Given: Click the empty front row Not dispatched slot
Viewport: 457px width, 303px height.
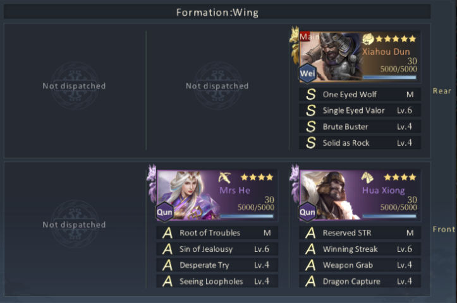Looking at the screenshot, I should pos(75,225).
